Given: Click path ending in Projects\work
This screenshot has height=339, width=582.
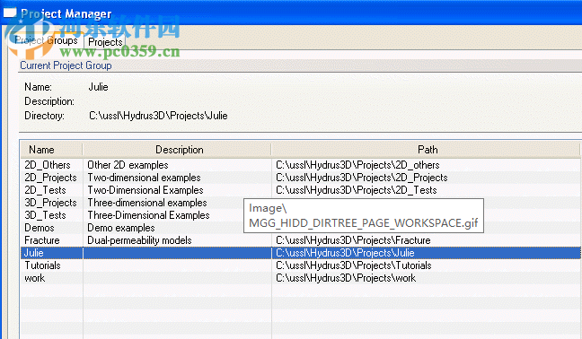Looking at the screenshot, I should pos(346,278).
